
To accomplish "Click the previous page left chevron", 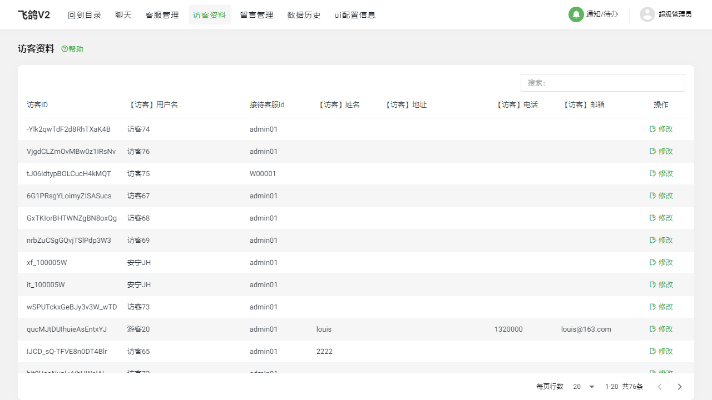I will coord(660,387).
